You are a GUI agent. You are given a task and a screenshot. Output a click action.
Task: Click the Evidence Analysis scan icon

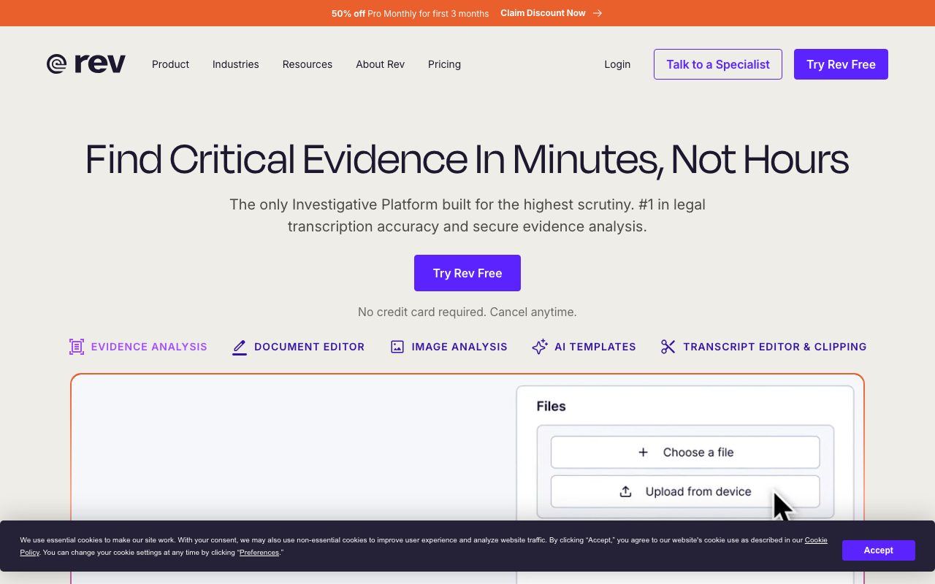coord(77,347)
